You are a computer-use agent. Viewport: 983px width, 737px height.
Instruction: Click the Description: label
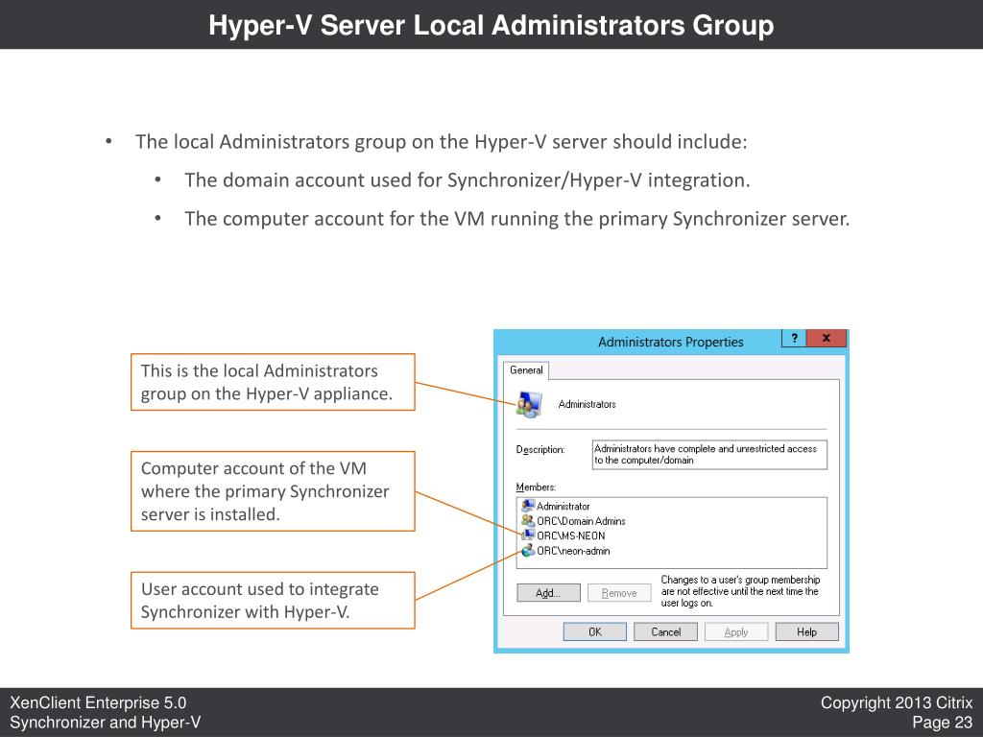coord(540,449)
